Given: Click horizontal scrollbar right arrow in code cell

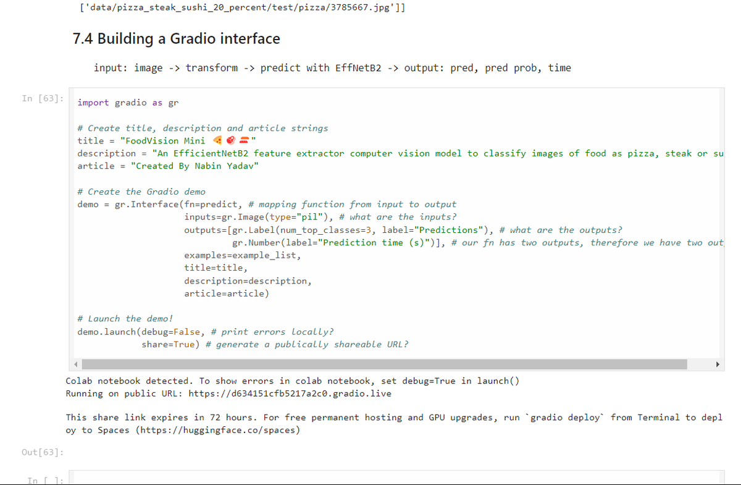Looking at the screenshot, I should pos(718,364).
